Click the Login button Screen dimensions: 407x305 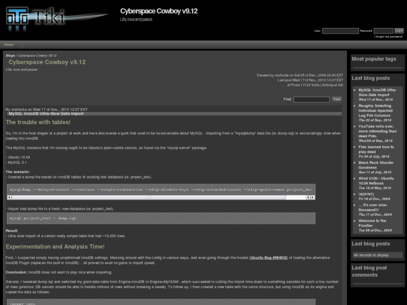point(399,31)
